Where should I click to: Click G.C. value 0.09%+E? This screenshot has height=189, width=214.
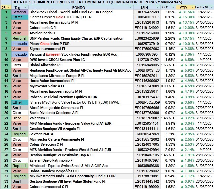click(168, 86)
